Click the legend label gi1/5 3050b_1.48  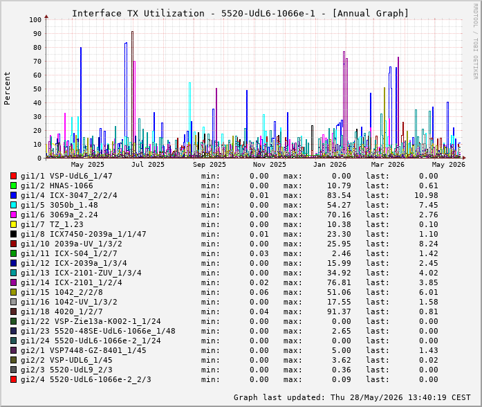coord(59,205)
